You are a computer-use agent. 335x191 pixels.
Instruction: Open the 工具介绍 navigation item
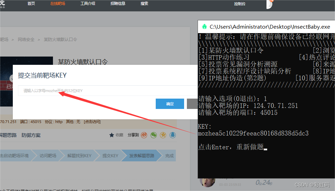[x=88, y=3]
